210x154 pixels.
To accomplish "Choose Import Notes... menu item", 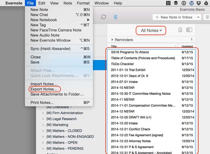I will 59,84.
